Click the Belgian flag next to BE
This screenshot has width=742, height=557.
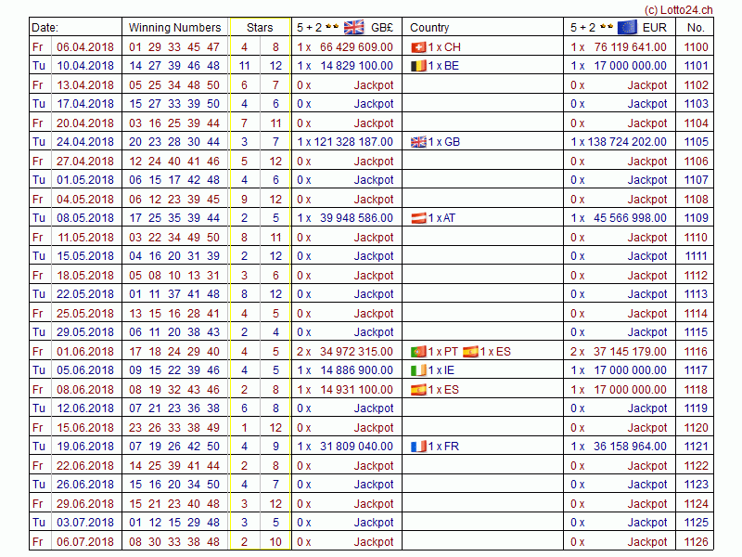pos(418,66)
